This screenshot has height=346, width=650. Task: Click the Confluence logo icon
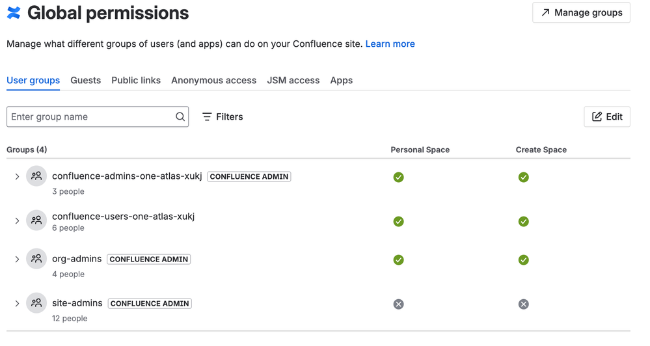14,13
